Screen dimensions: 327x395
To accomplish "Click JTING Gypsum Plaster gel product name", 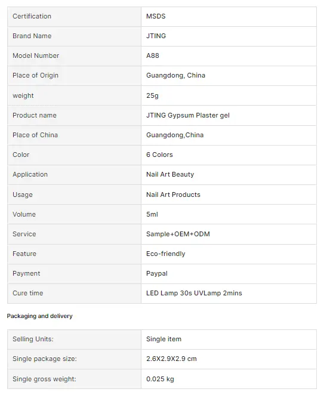I will (188, 115).
